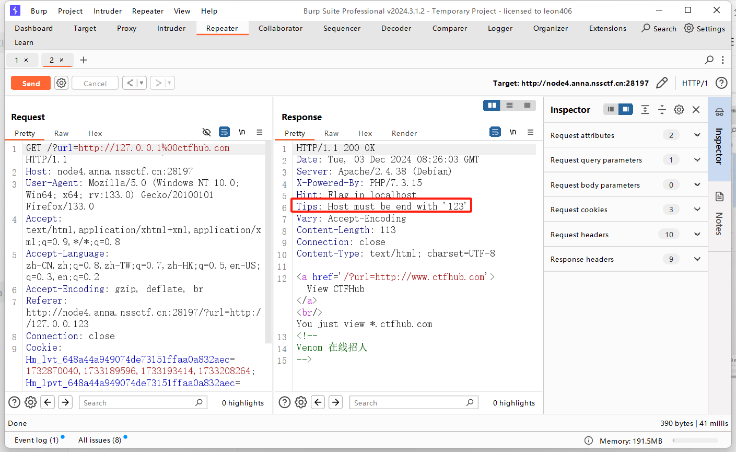Toggle request line wrap icon
Viewport: 736px width, 452px height.
tap(224, 132)
